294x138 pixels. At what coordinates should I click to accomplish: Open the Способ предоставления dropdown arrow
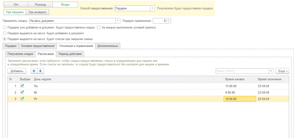pyautogui.click(x=152, y=8)
